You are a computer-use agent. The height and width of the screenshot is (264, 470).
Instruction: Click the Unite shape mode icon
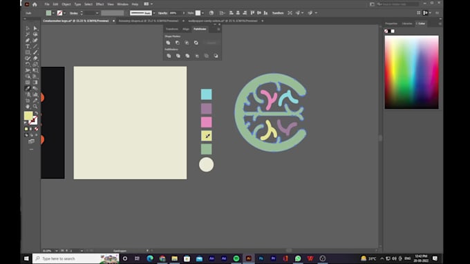[x=168, y=43]
